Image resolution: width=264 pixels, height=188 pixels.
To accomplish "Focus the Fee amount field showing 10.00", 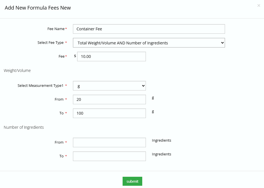I will [111, 56].
